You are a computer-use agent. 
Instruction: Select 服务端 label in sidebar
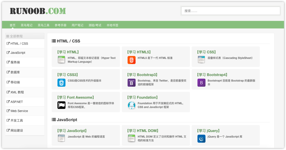[15, 62]
